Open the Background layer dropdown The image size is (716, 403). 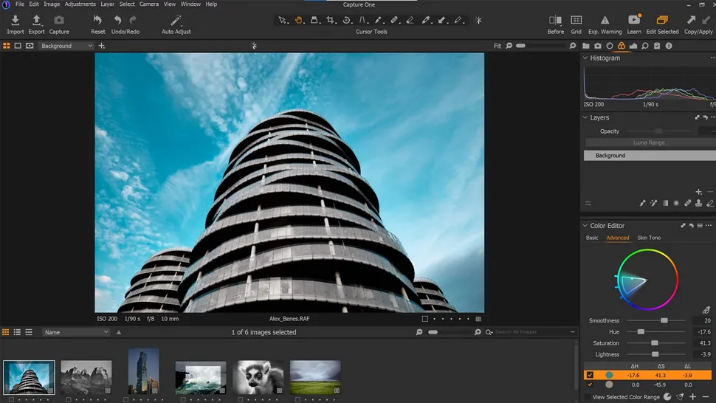coord(66,46)
